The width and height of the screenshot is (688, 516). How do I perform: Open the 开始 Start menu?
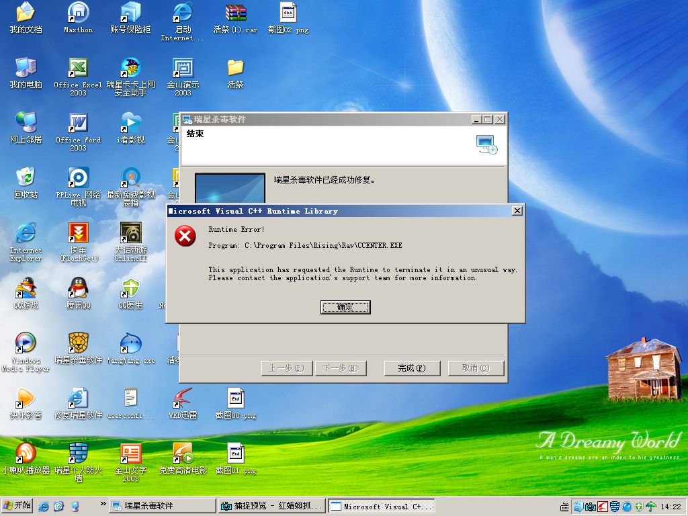17,506
